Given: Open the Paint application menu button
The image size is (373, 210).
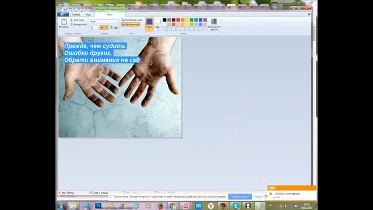Looking at the screenshot, I should click(x=63, y=15).
